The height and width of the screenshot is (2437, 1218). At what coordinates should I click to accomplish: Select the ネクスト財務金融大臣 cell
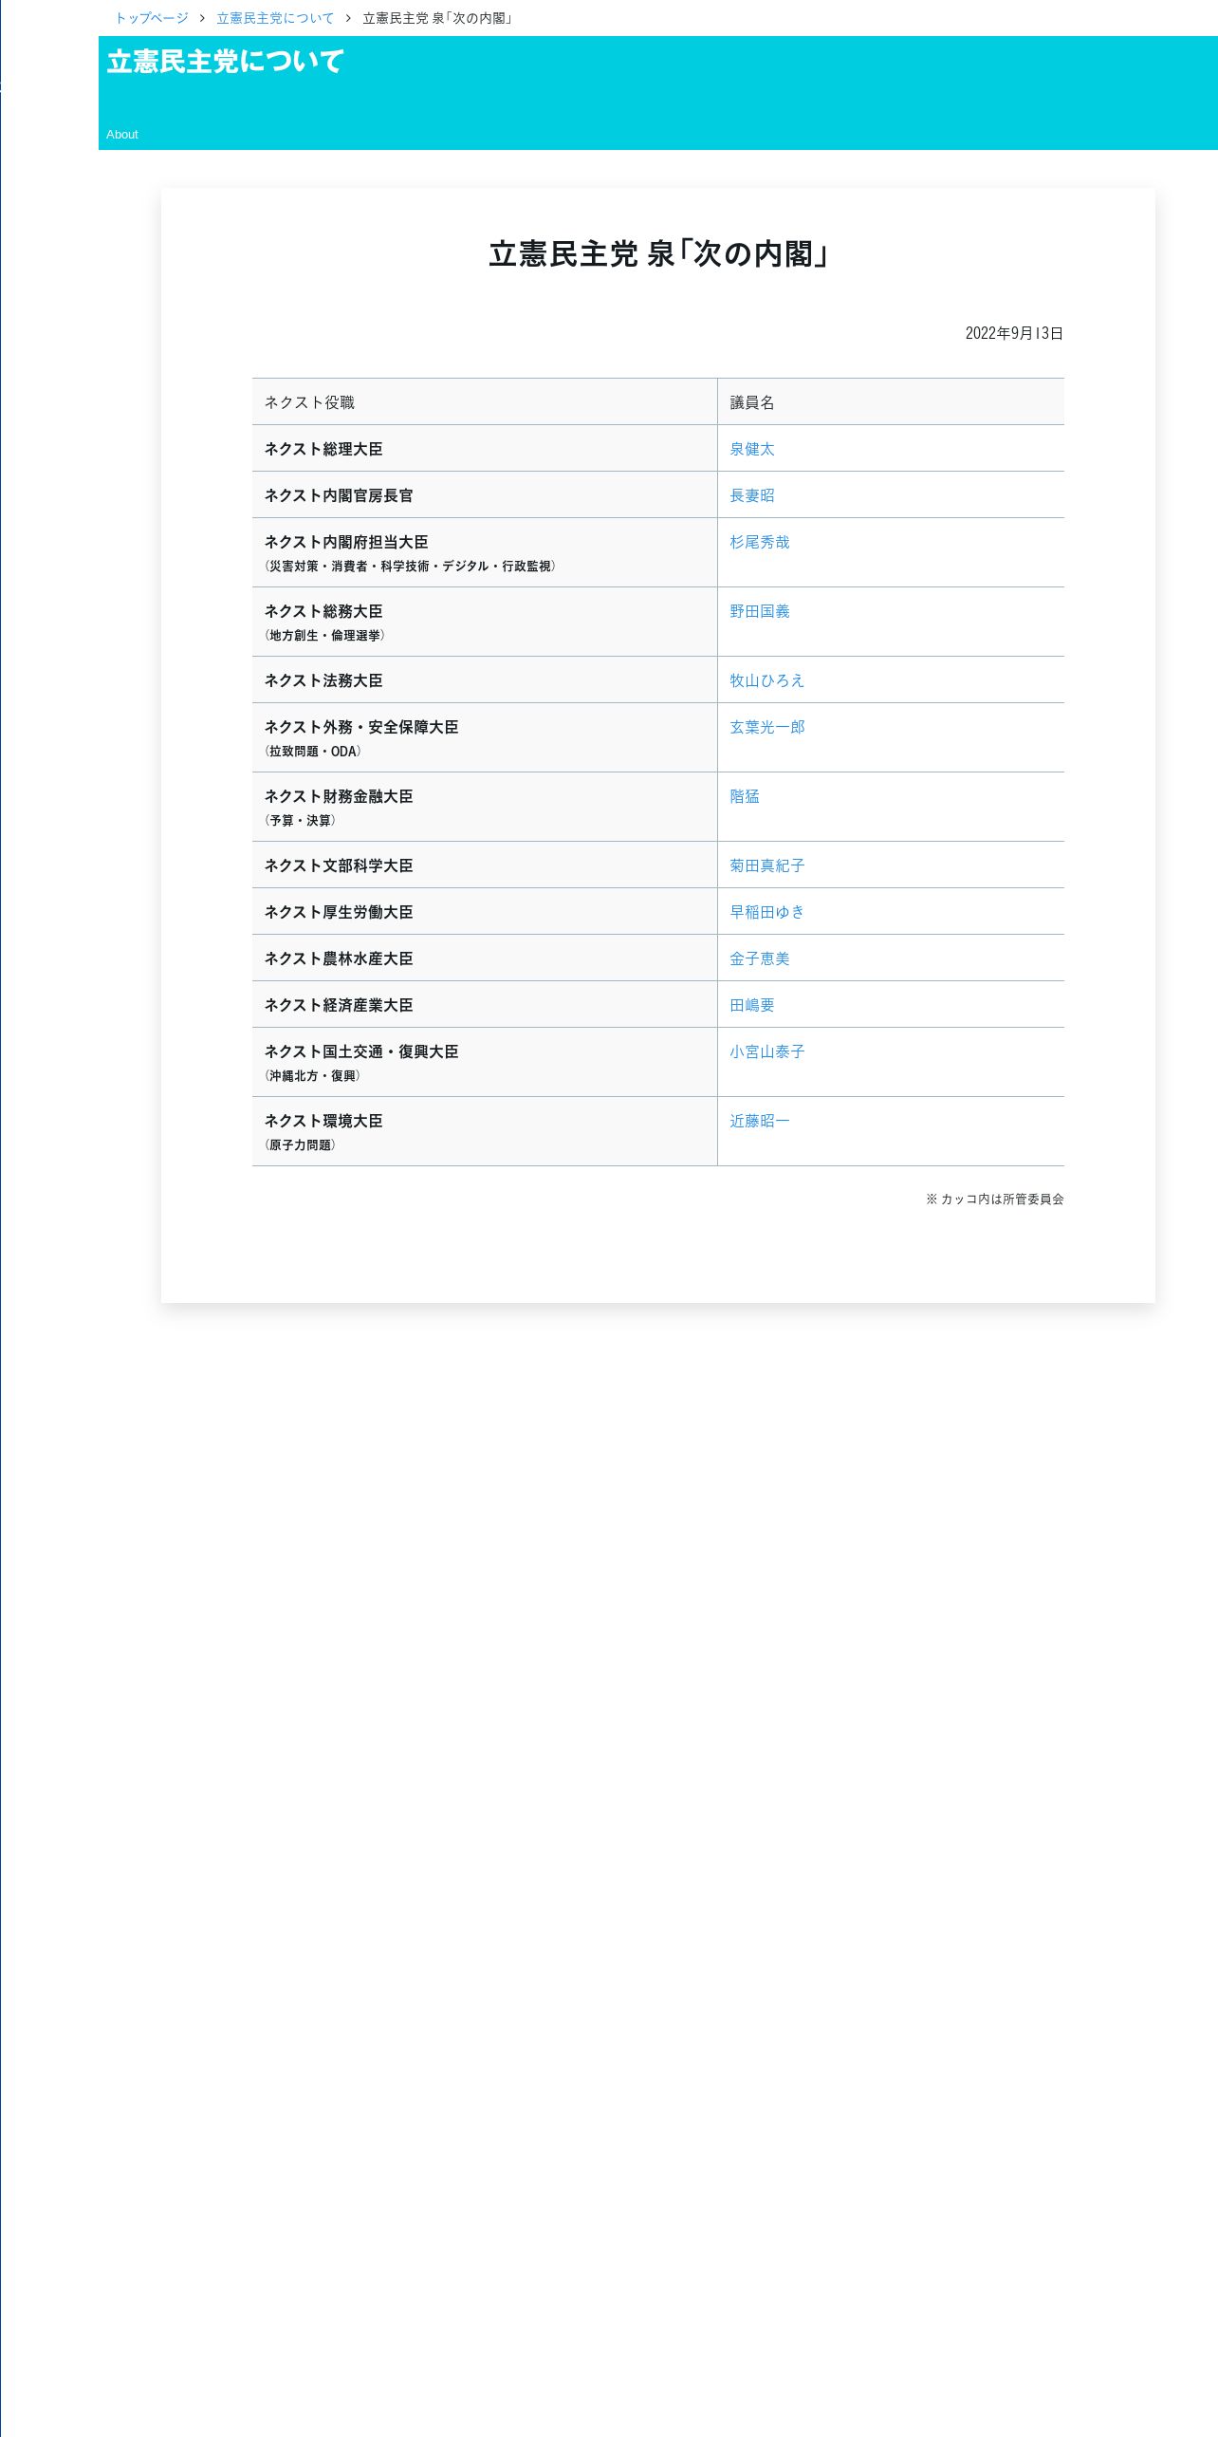(x=485, y=807)
